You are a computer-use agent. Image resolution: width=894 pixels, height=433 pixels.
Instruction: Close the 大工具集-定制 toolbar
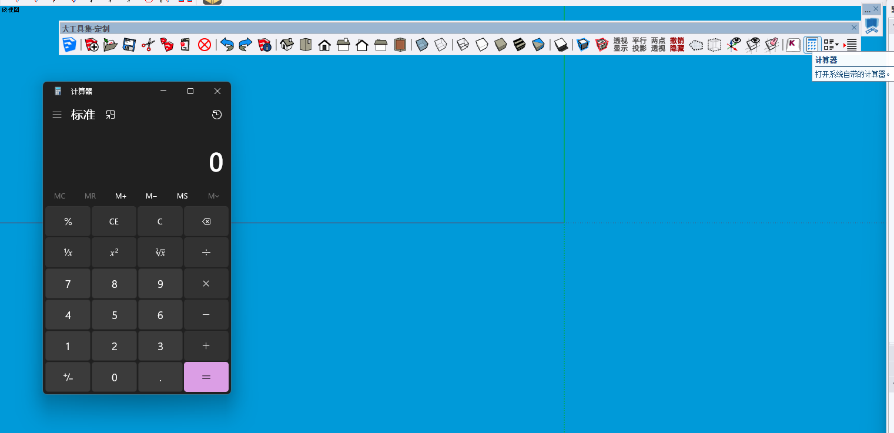(854, 28)
